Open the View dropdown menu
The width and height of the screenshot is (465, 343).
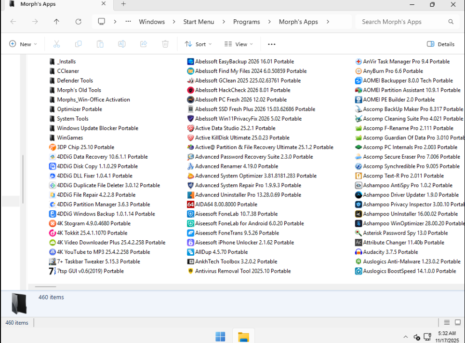(x=239, y=44)
